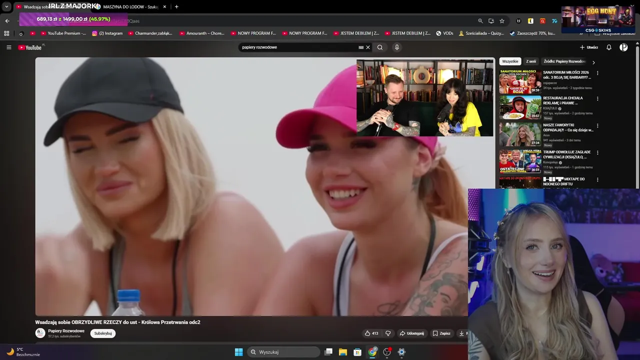Open the Windows Start menu
This screenshot has height=360, width=640.
coord(238,352)
